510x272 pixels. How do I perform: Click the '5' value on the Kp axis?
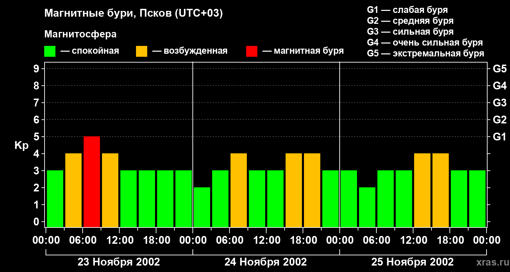click(x=37, y=137)
